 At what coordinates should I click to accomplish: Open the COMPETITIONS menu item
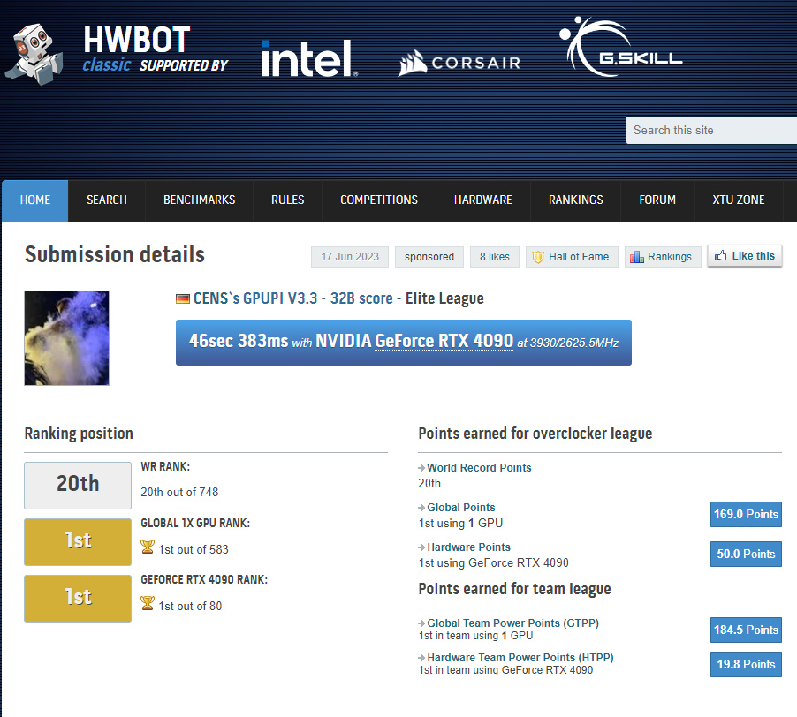[379, 200]
